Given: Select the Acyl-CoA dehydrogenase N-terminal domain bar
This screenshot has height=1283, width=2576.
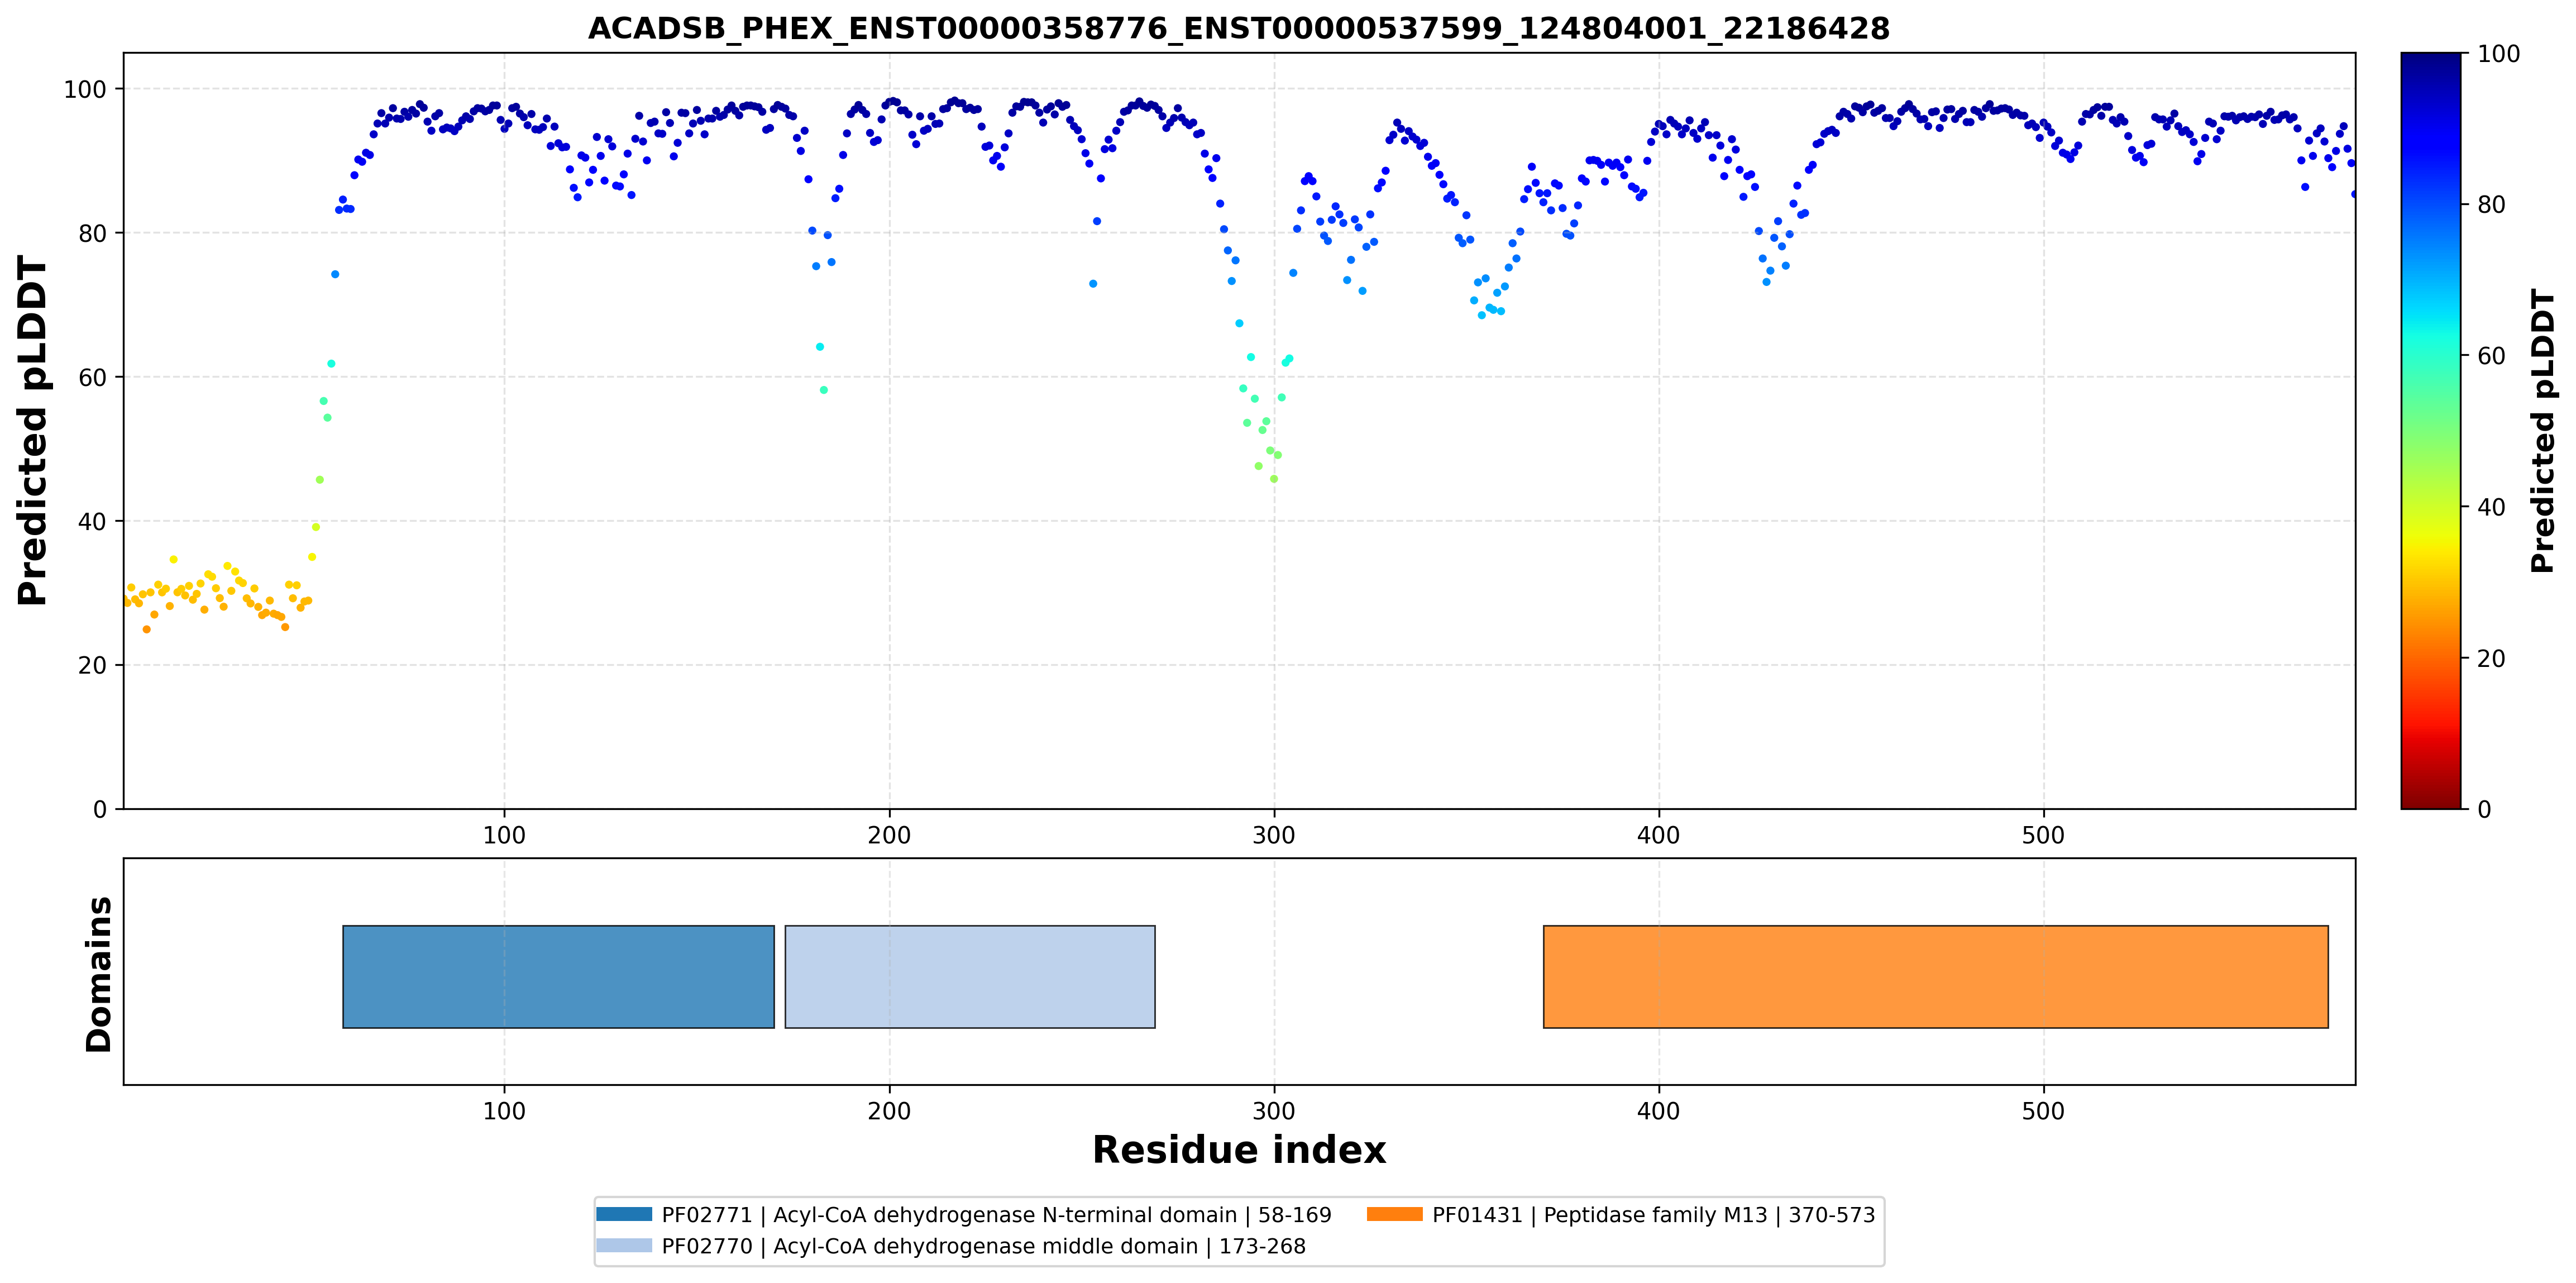Looking at the screenshot, I should click(558, 976).
